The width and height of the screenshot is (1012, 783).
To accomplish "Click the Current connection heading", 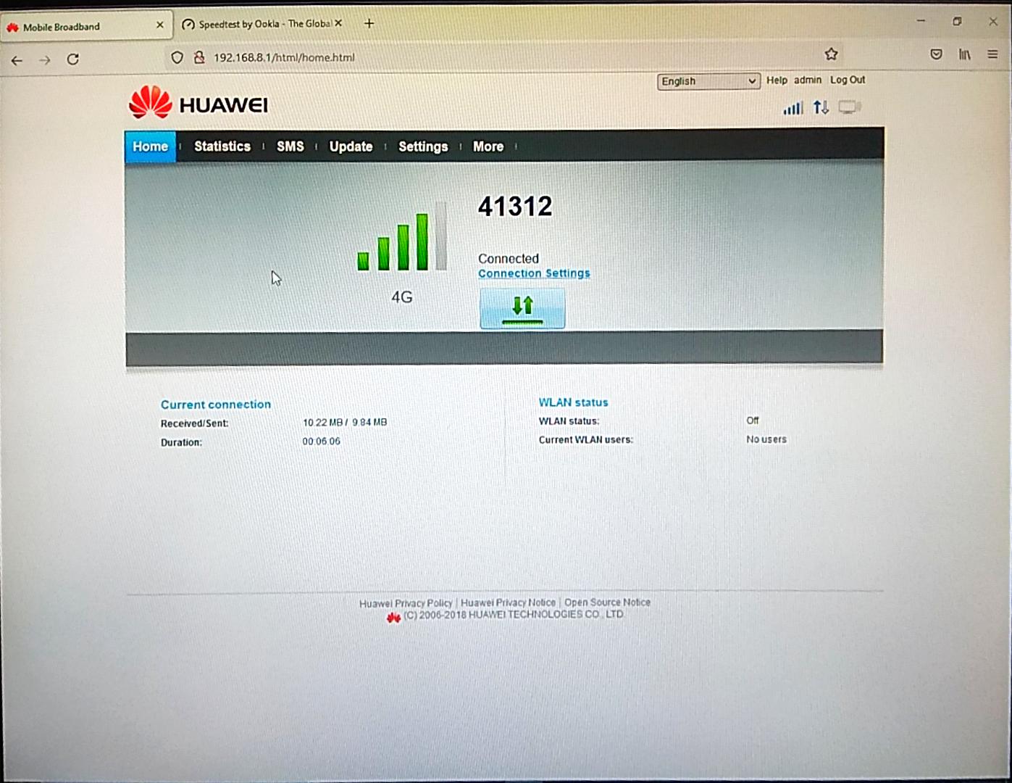I will tap(216, 405).
